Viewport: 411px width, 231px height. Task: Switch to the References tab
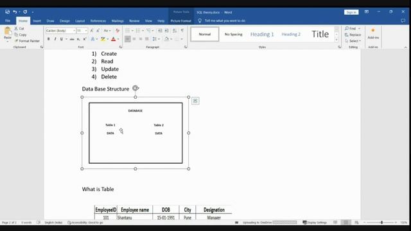coord(98,21)
